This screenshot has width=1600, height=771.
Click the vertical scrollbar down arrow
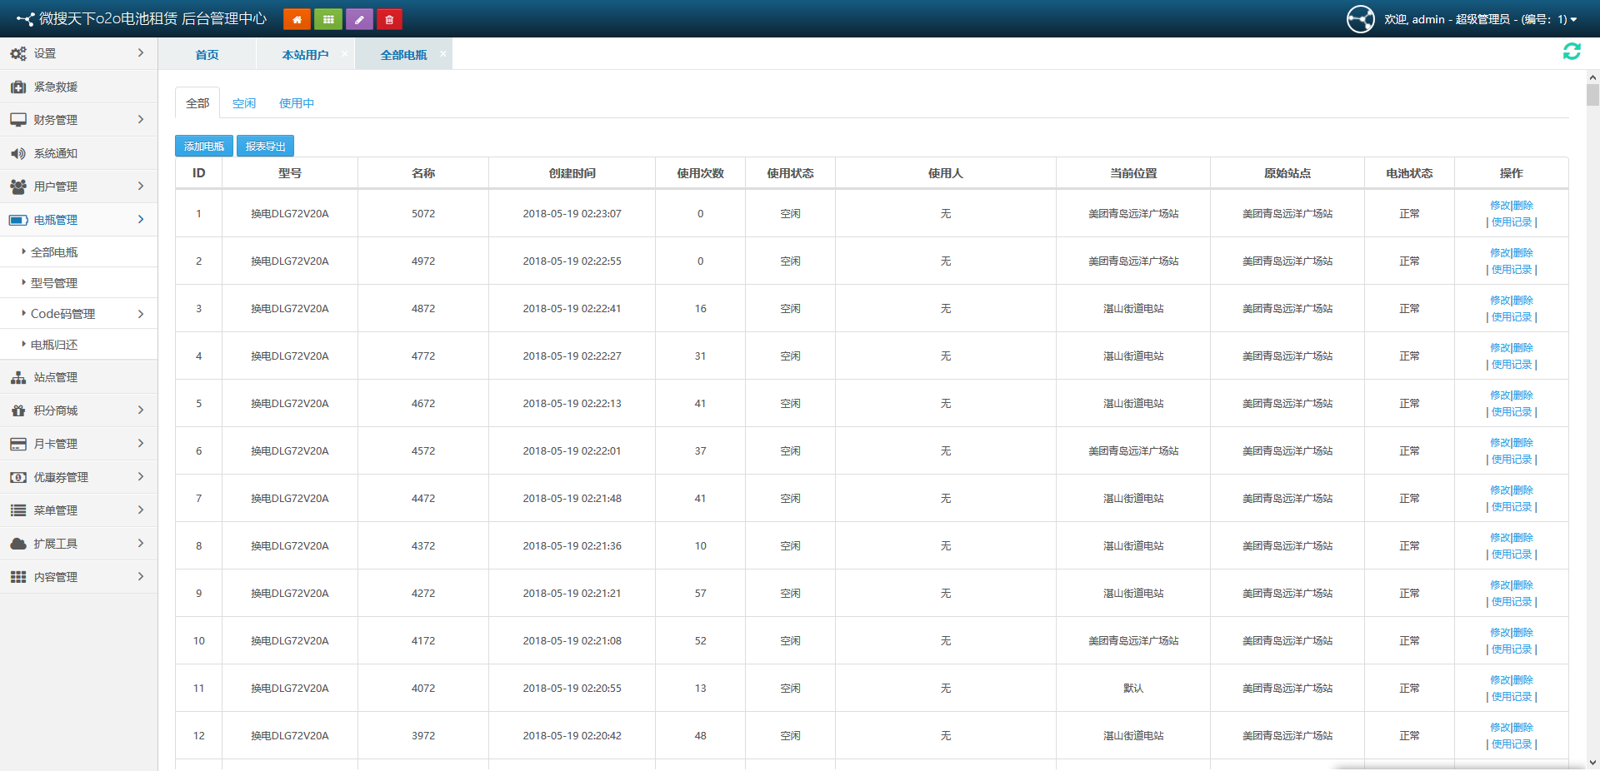(1592, 762)
